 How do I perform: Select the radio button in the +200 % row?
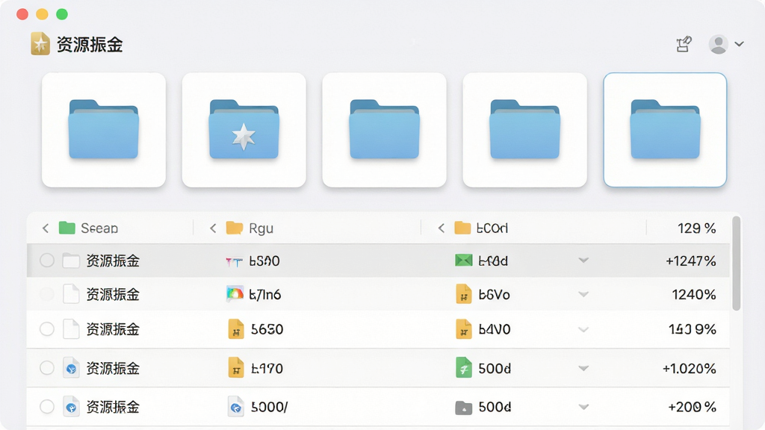click(47, 407)
